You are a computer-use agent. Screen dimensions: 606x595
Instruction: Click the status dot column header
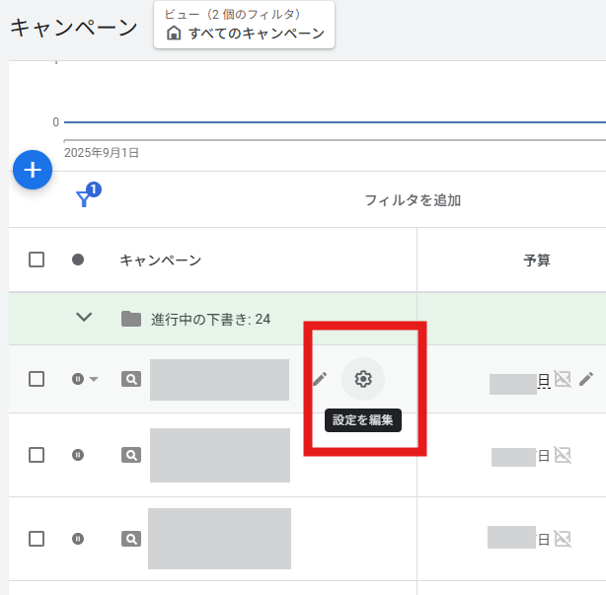[x=78, y=260]
